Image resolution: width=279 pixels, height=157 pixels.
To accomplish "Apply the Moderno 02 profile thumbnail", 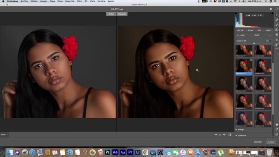I will (263, 51).
